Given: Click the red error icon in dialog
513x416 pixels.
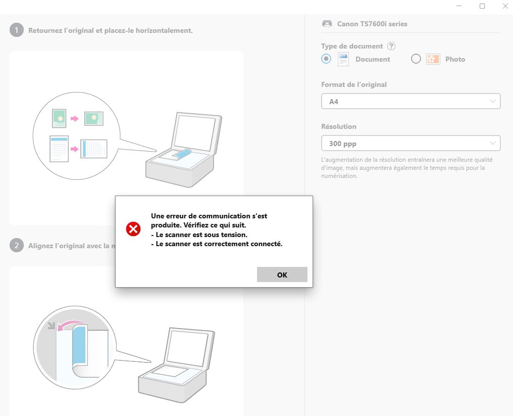Looking at the screenshot, I should coord(133,229).
